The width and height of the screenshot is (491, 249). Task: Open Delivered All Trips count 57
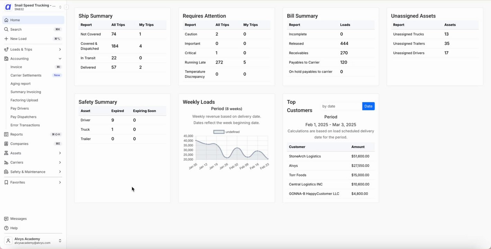pyautogui.click(x=114, y=67)
